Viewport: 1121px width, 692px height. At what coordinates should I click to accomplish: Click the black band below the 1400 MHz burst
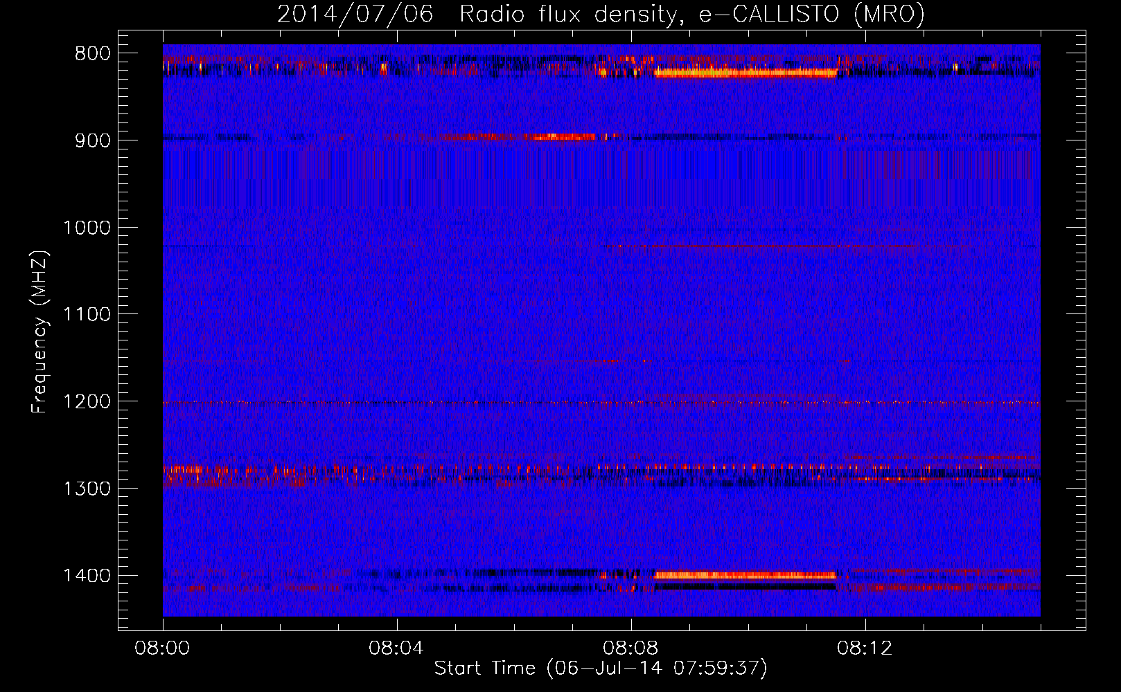point(745,586)
